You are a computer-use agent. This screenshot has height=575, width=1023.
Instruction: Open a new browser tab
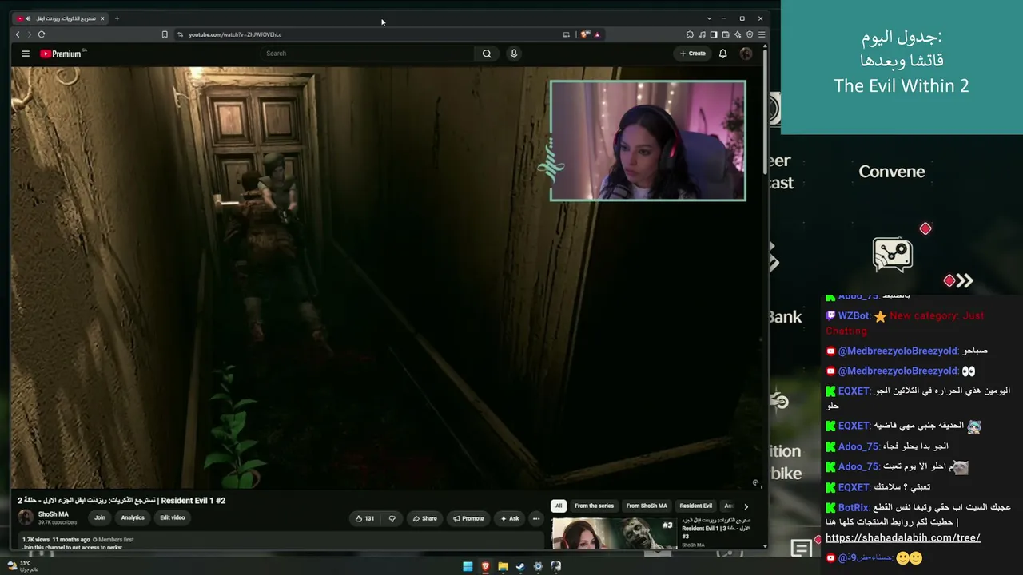[x=117, y=18]
